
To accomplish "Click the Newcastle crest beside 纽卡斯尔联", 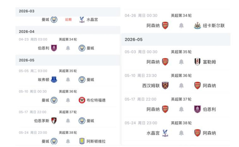I will click(x=197, y=26).
